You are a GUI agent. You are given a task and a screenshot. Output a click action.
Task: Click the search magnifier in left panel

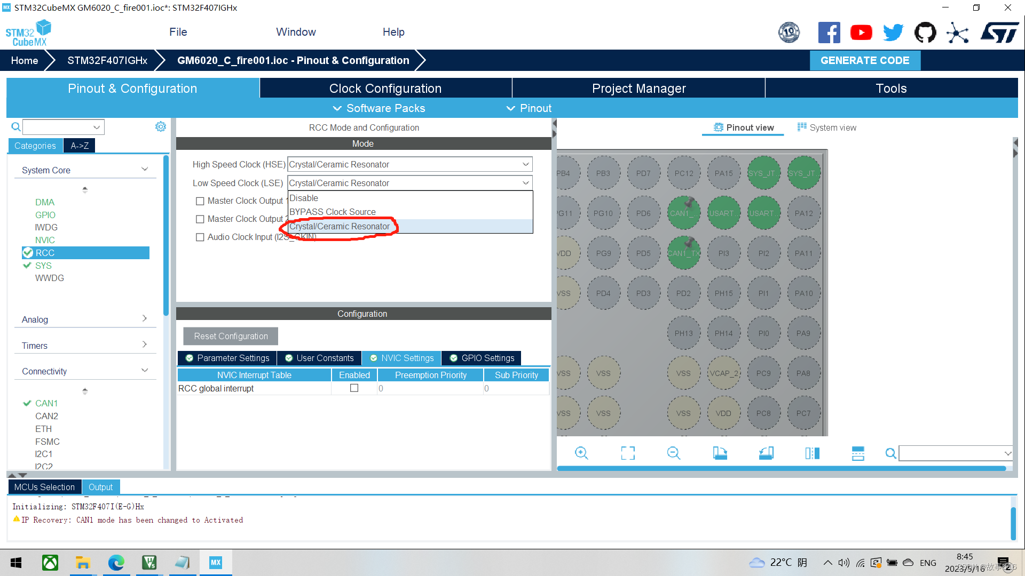point(16,127)
